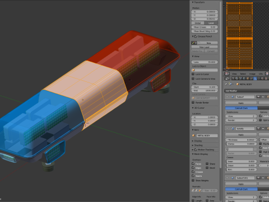Click the pin icon before METAL BODY
The image size is (269, 202).
(226, 84)
